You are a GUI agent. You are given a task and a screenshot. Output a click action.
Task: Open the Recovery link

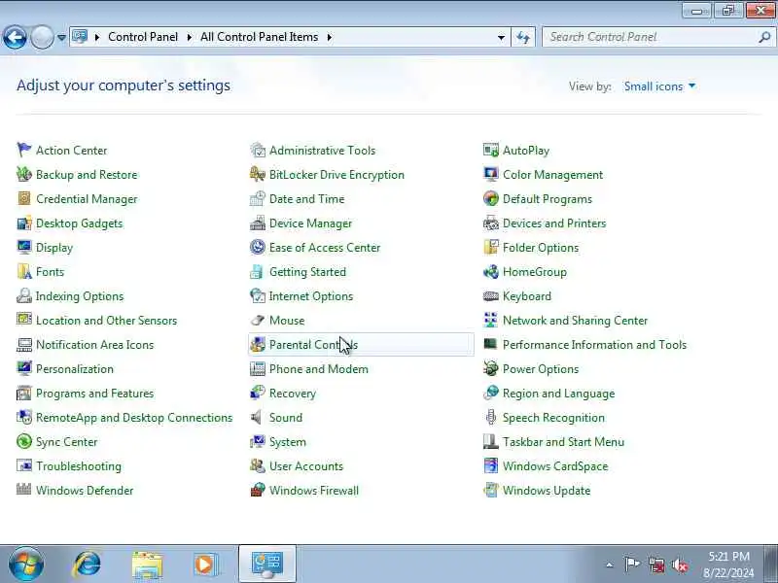(x=293, y=394)
